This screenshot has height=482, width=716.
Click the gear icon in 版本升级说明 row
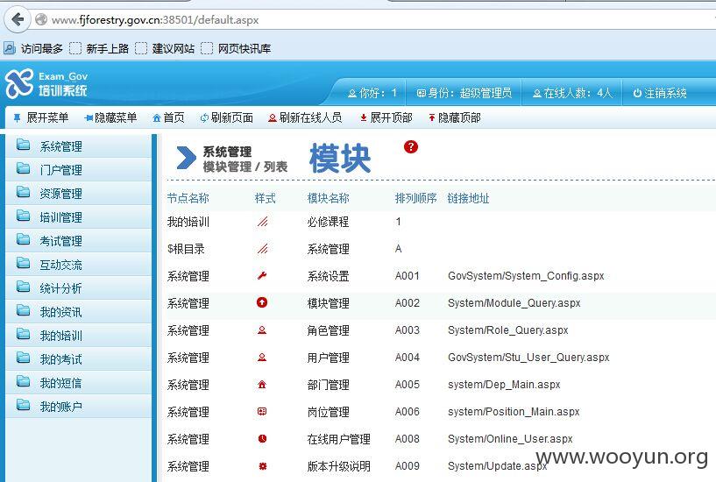pyautogui.click(x=263, y=466)
